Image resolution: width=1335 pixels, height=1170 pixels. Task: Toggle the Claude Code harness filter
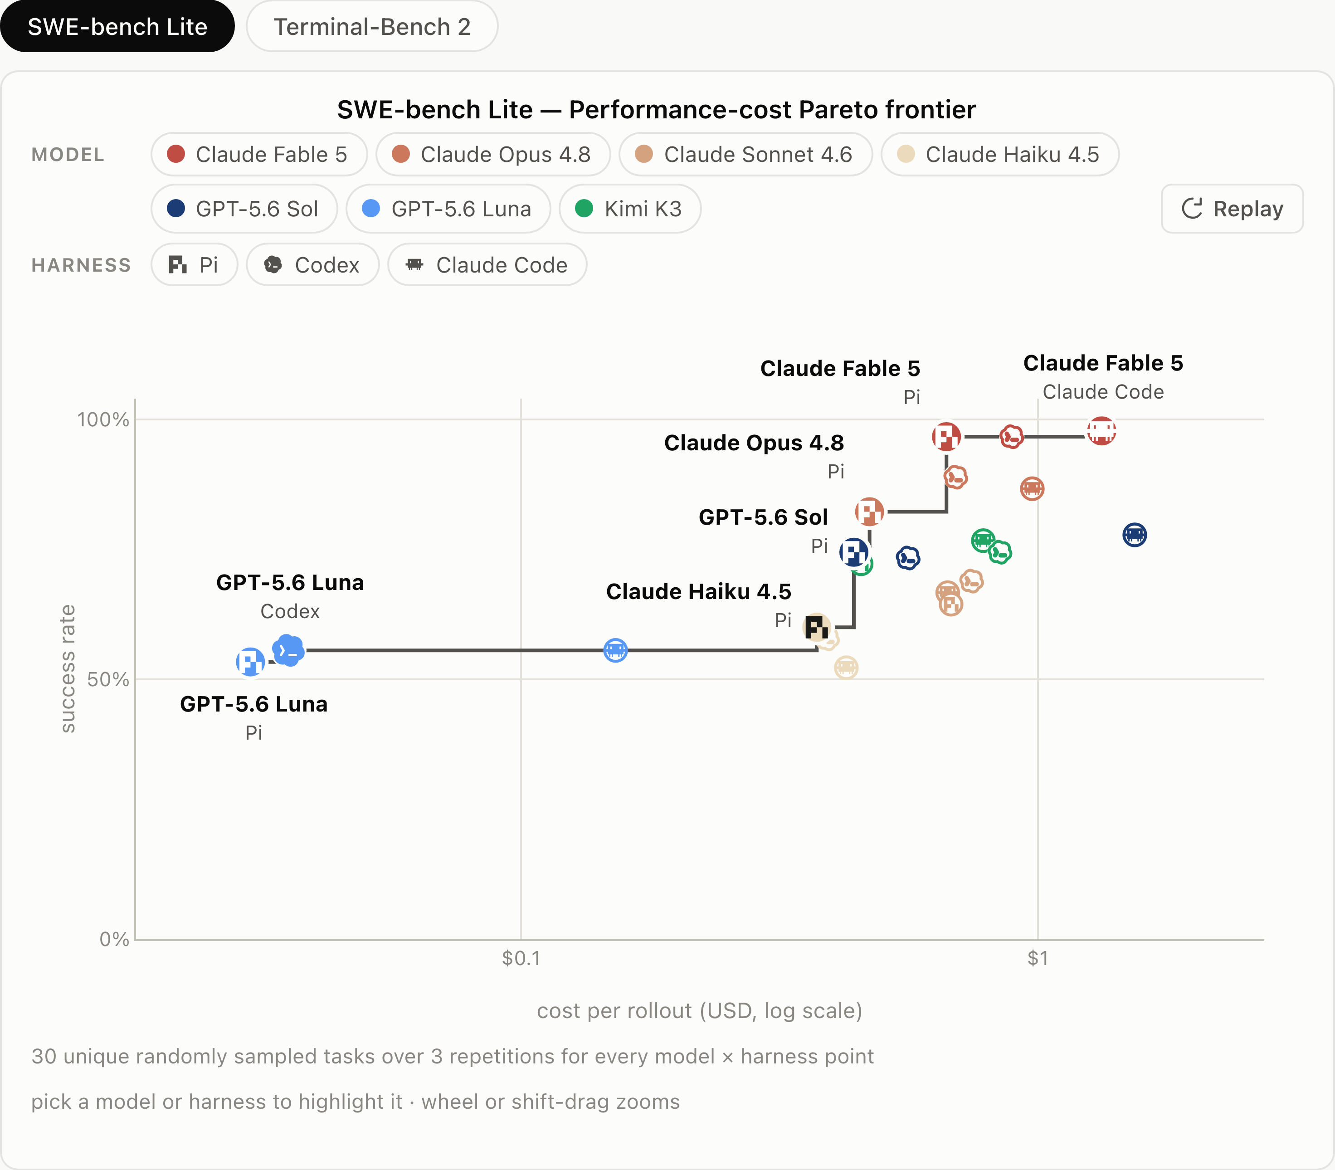487,264
